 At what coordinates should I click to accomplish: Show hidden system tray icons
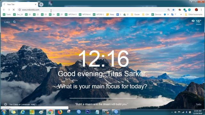(x=172, y=112)
